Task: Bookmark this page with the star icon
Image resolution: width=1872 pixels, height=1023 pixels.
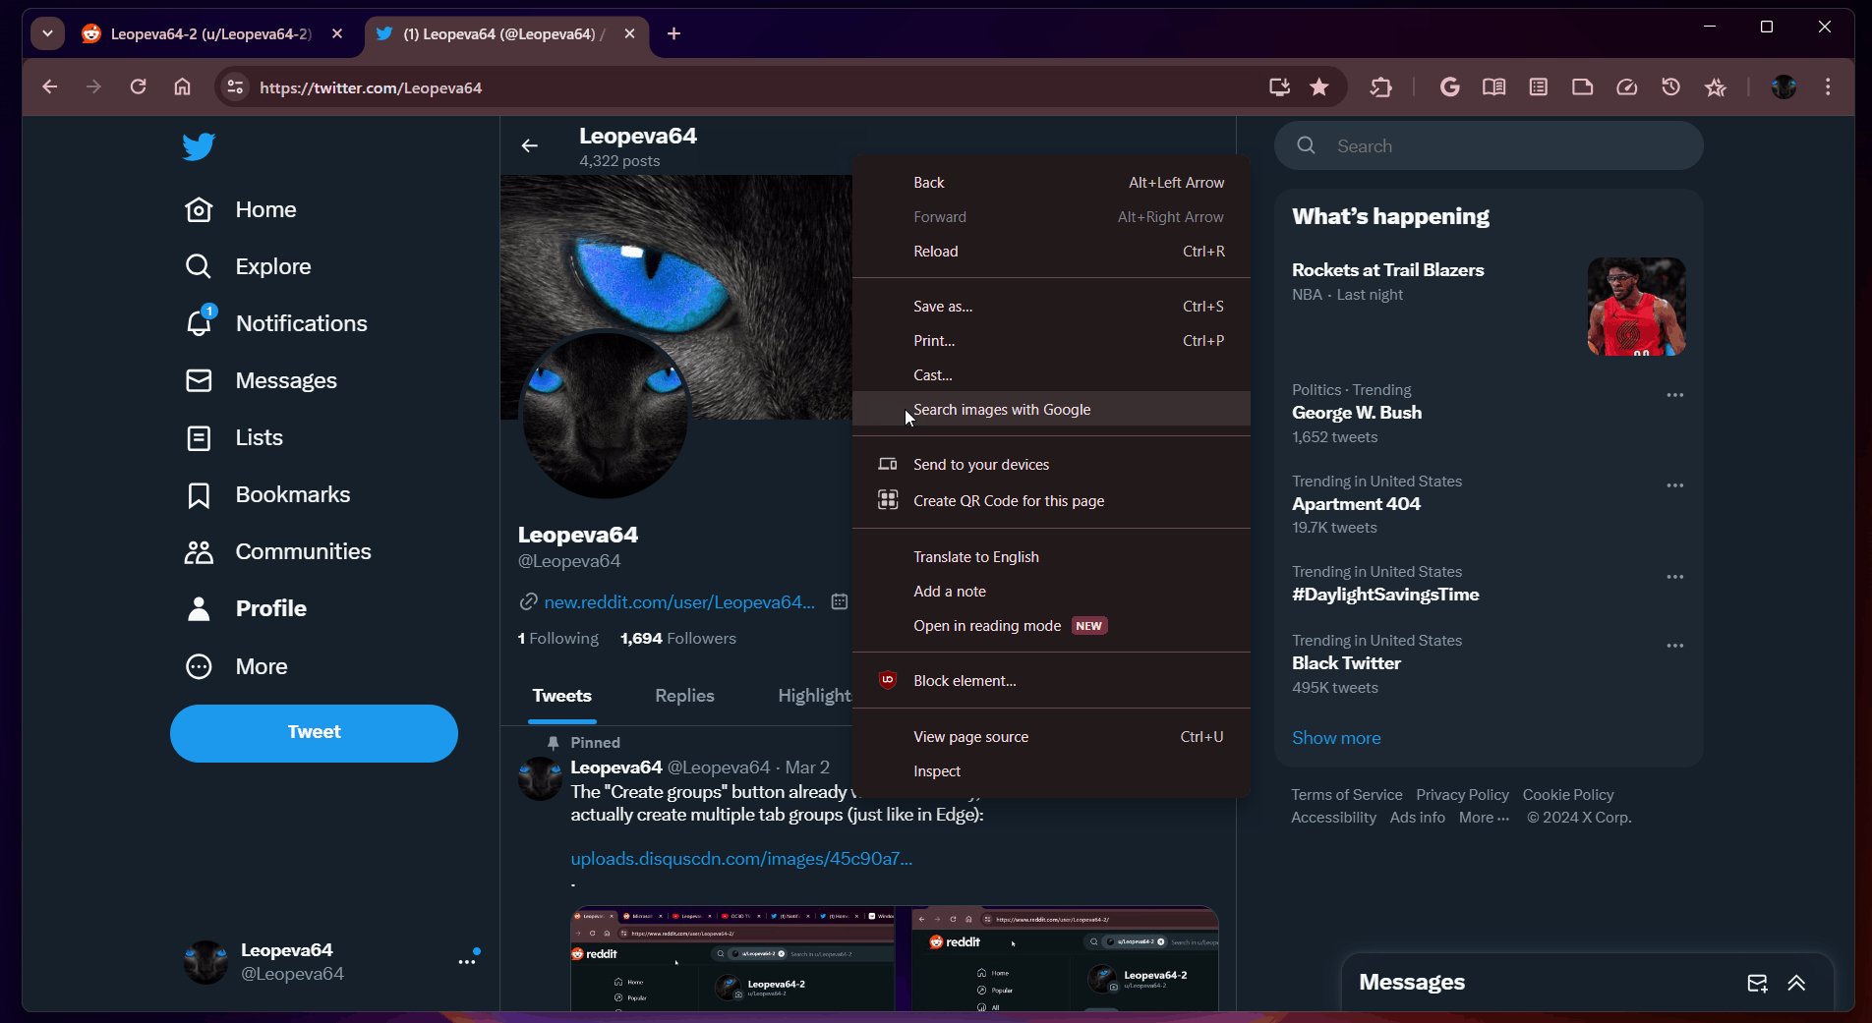Action: click(1319, 87)
